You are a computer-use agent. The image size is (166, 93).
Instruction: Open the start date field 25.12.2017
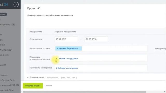coord(66,39)
